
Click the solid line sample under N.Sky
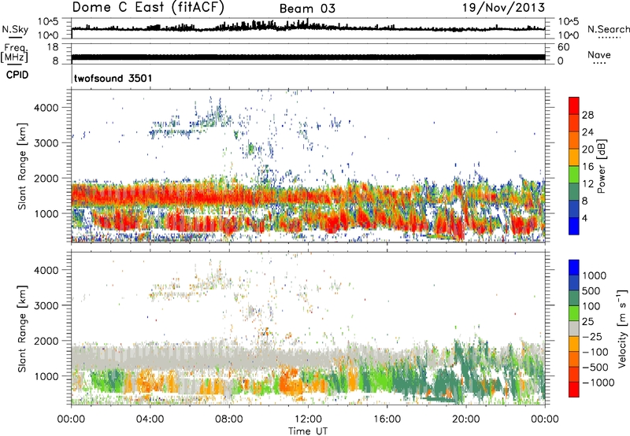pyautogui.click(x=15, y=37)
